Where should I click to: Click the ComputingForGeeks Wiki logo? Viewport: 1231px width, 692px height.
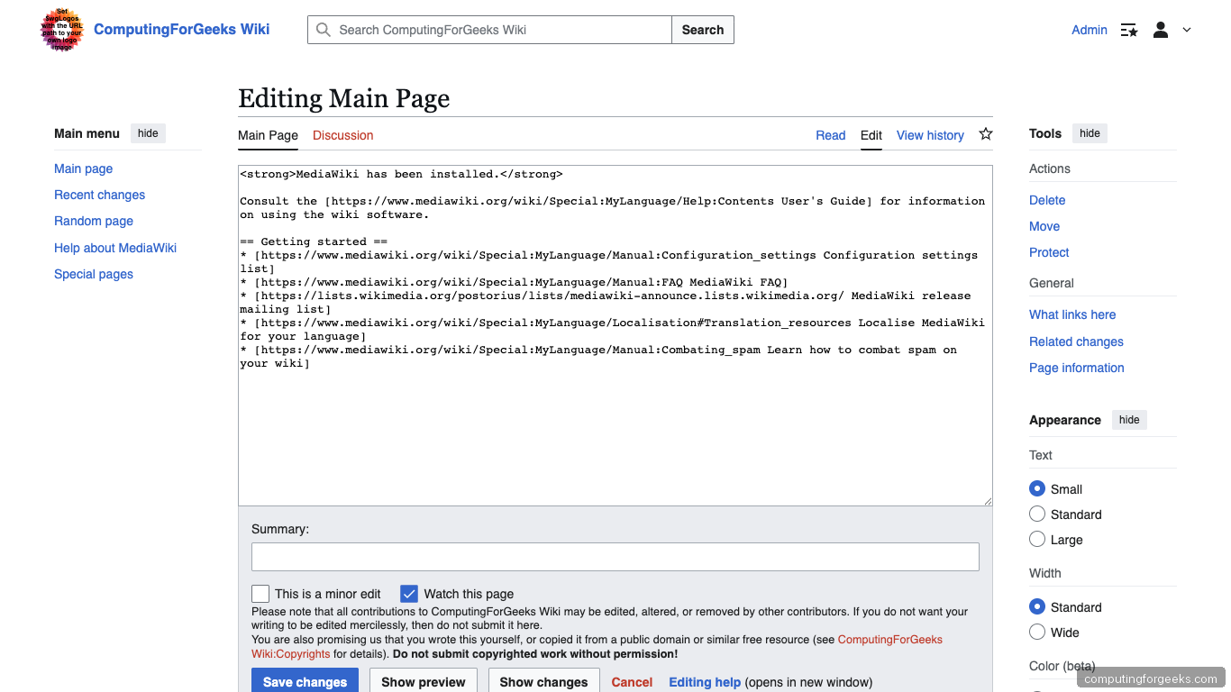point(61,30)
